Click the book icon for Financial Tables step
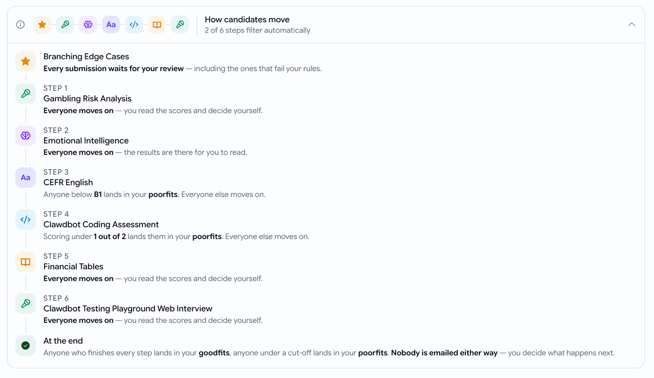Screen dimensions: 654x378 tap(26, 262)
